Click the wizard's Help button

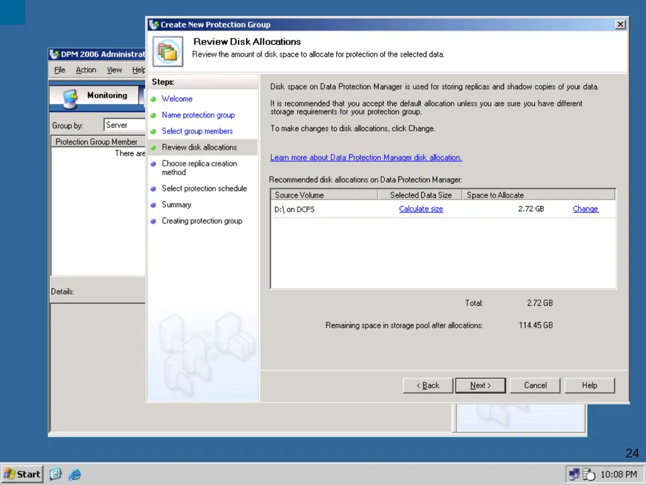click(x=590, y=385)
